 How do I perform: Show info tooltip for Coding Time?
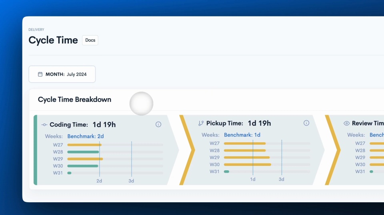pos(158,124)
